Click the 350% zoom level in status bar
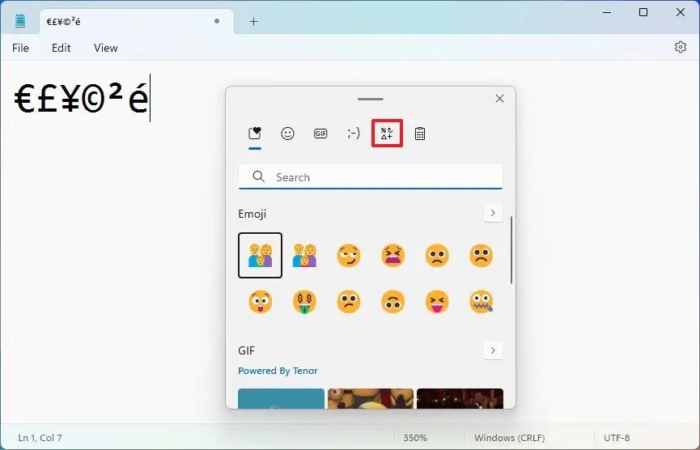This screenshot has width=700, height=450. click(x=415, y=438)
